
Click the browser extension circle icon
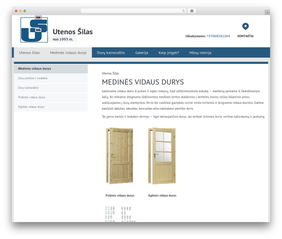click(x=192, y=11)
